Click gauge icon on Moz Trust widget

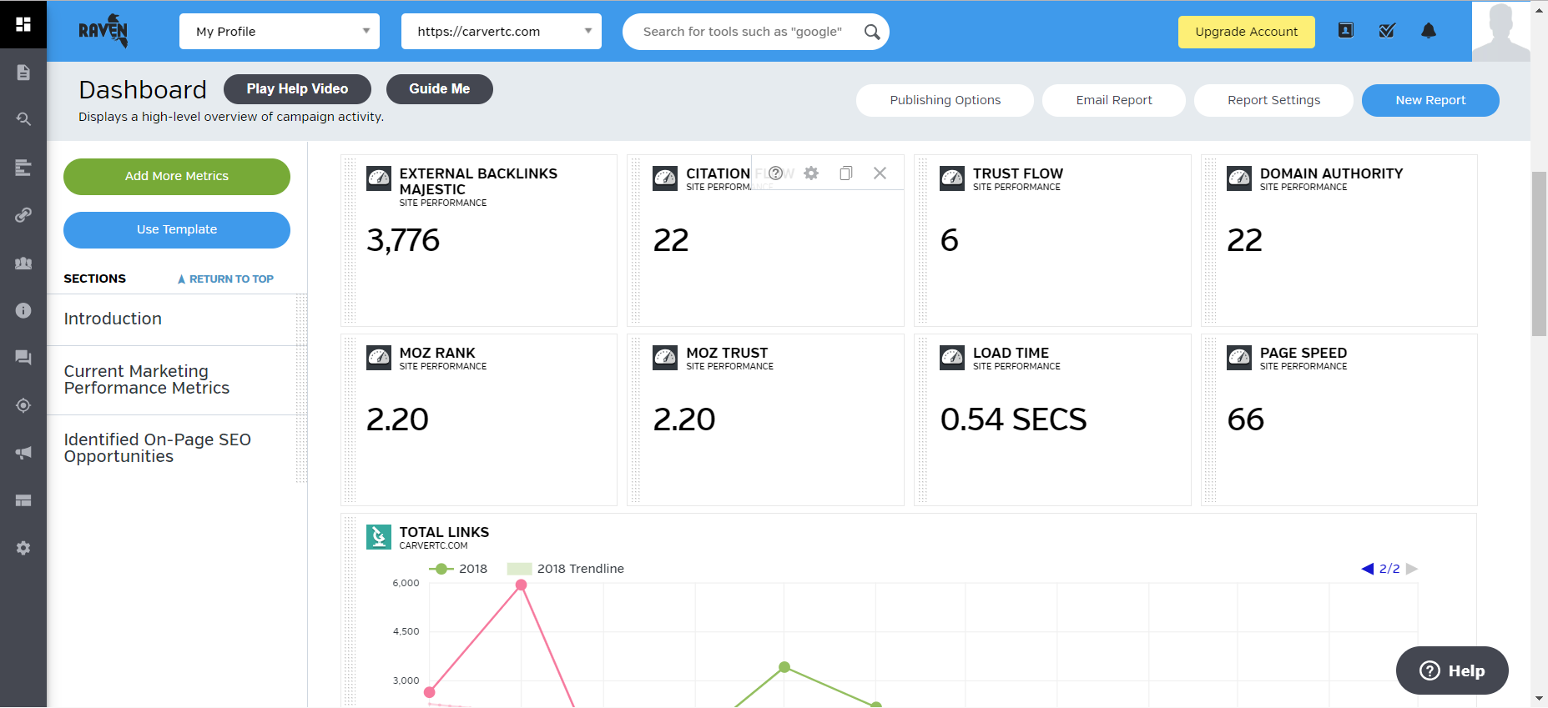(665, 358)
